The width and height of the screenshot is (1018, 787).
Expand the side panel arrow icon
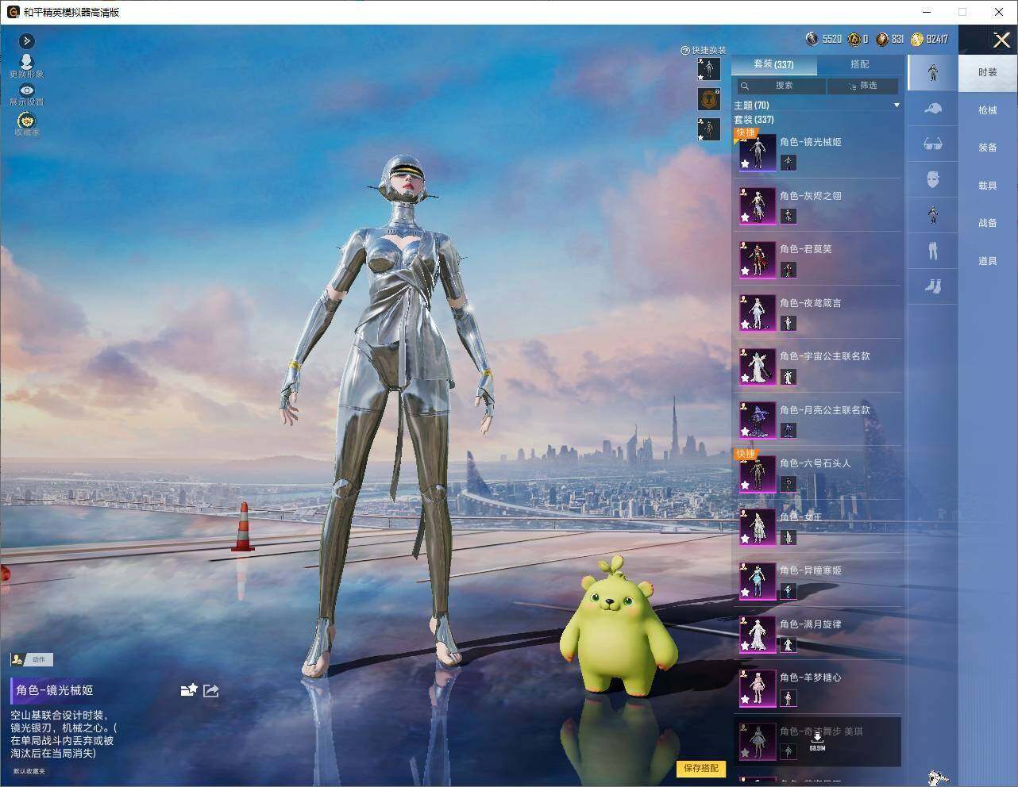point(26,40)
